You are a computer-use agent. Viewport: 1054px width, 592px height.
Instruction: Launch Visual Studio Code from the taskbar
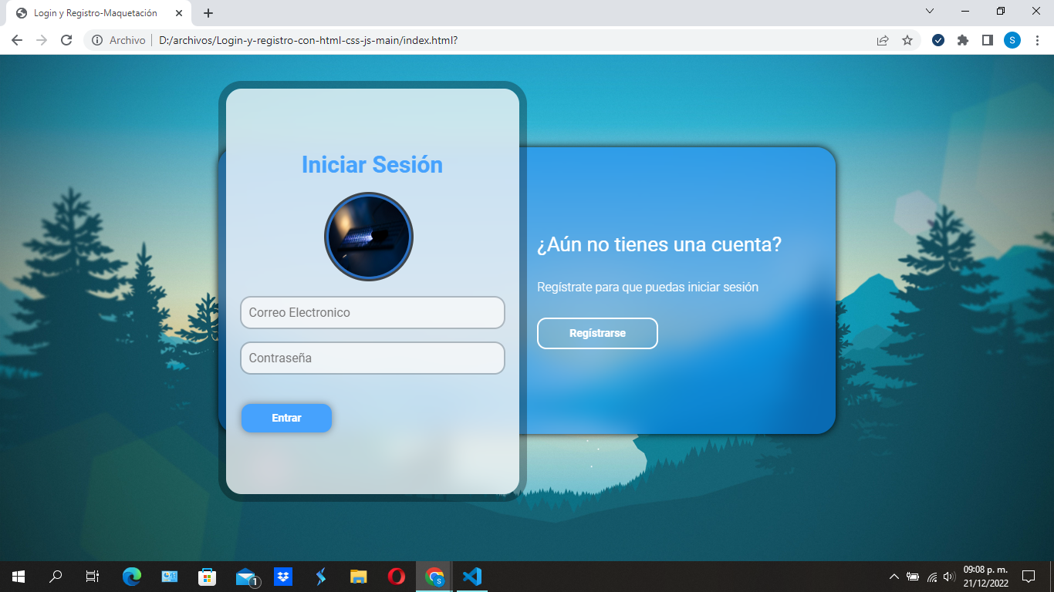tap(472, 576)
